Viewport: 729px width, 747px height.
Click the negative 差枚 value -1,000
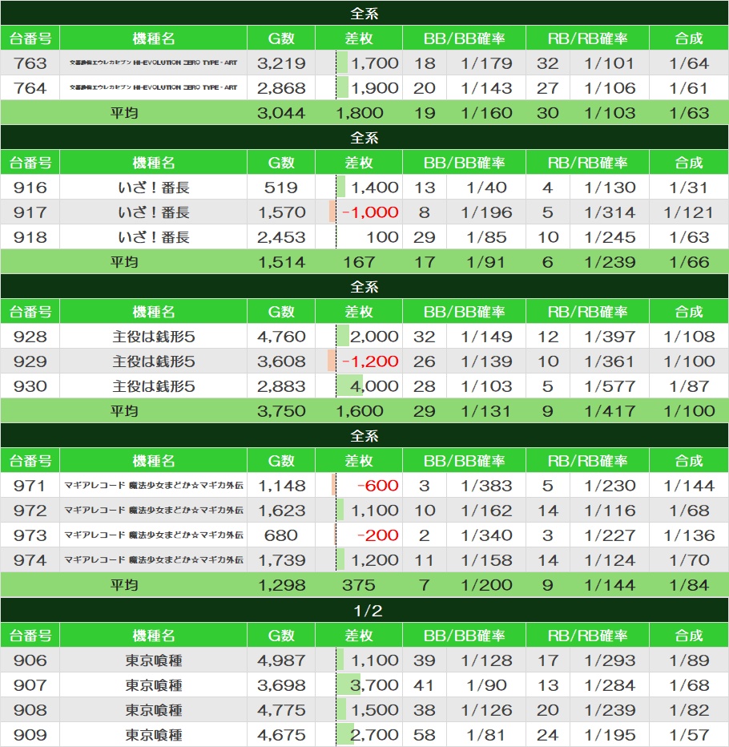point(370,212)
